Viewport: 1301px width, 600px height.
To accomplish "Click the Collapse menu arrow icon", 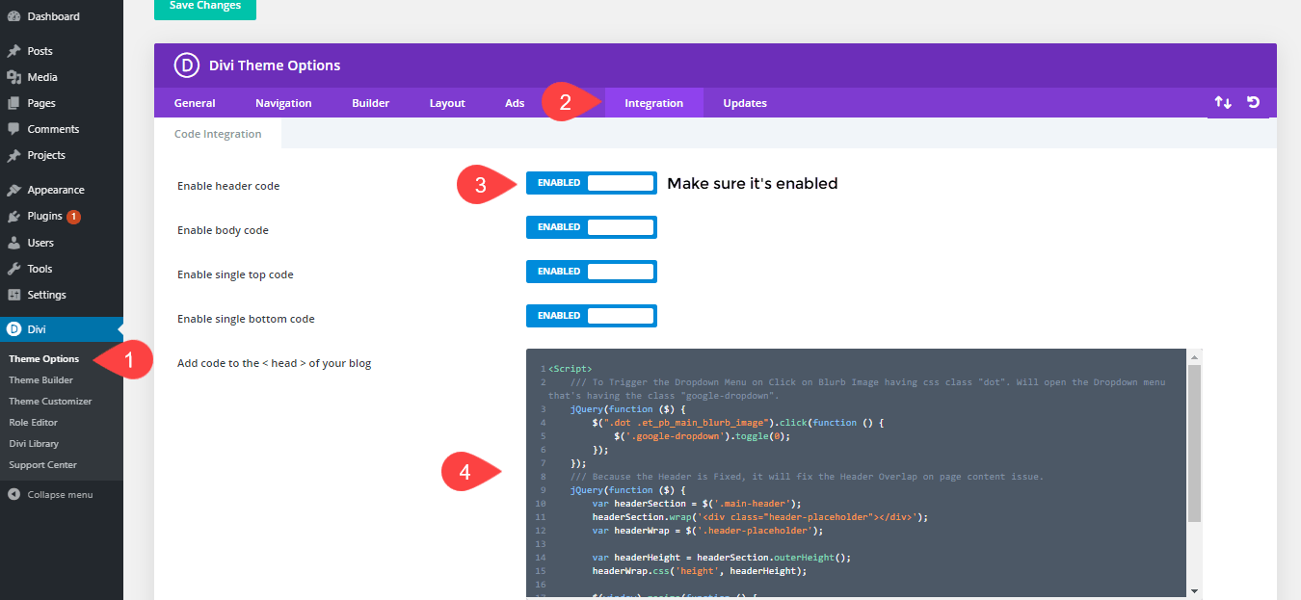I will click(13, 494).
